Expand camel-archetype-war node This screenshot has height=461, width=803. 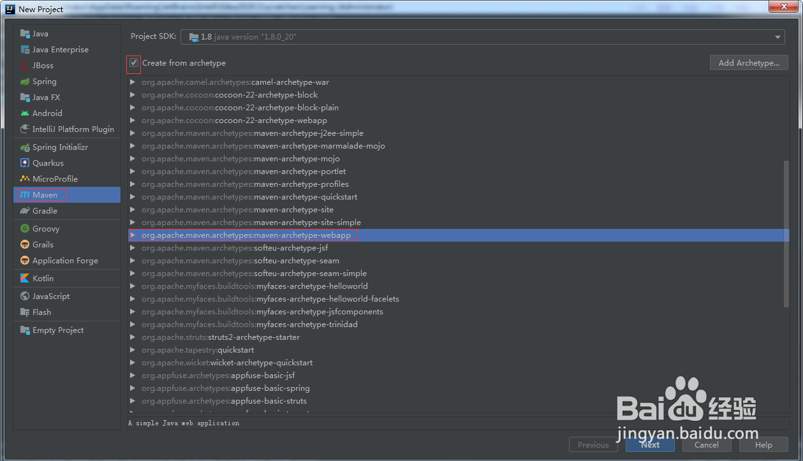coord(133,82)
